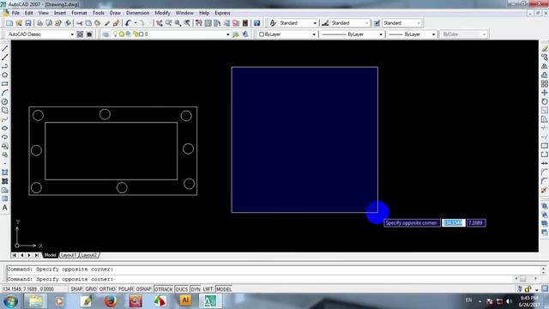The width and height of the screenshot is (549, 309).
Task: Open the AutoCAD Classic workspace dropdown
Action: coord(72,34)
